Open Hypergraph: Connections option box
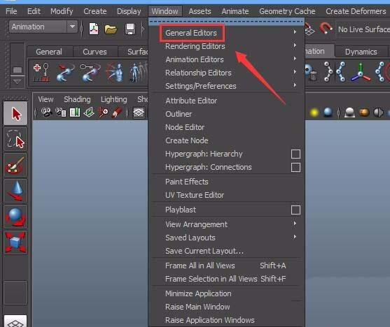This screenshot has width=390, height=327. pos(295,168)
